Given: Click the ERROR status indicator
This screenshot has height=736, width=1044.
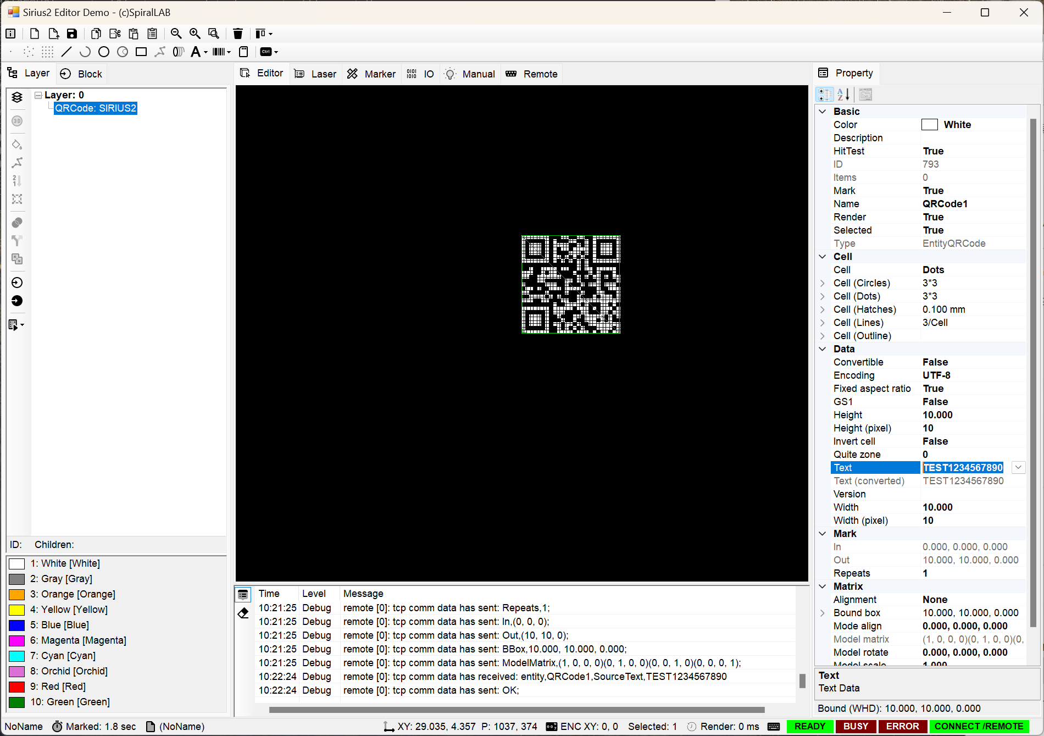Looking at the screenshot, I should pos(902,726).
